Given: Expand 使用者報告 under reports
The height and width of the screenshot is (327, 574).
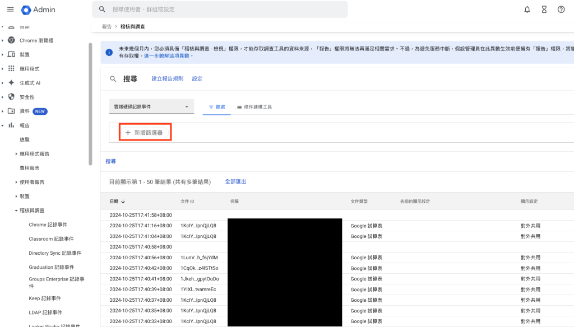Looking at the screenshot, I should point(16,182).
